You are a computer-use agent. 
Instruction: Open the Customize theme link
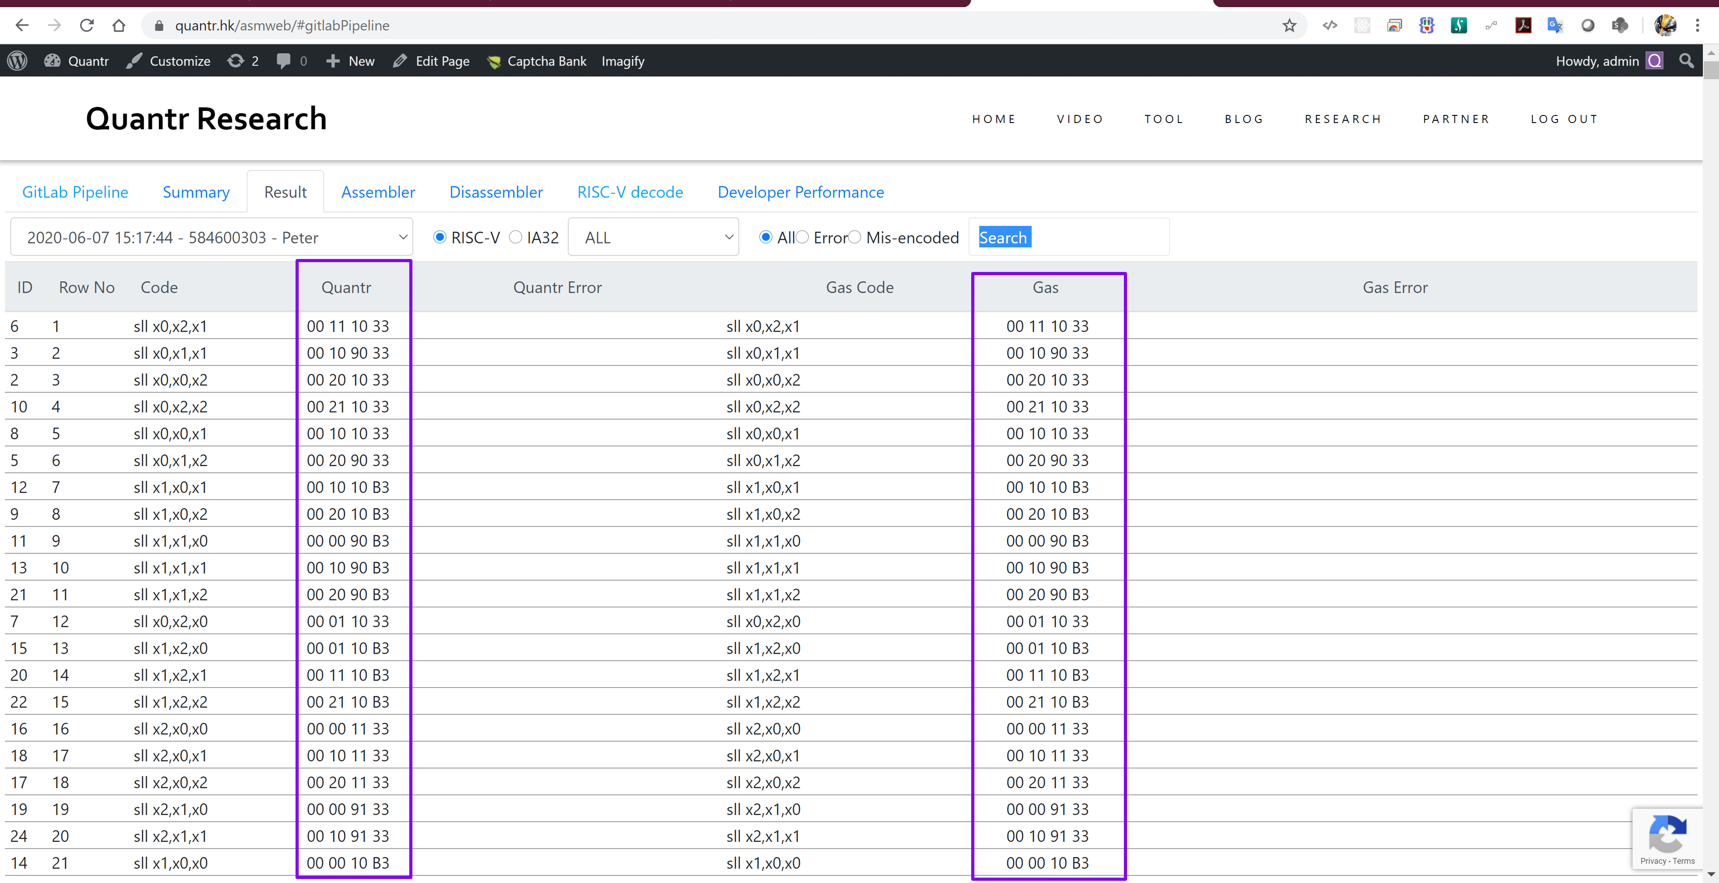click(168, 61)
